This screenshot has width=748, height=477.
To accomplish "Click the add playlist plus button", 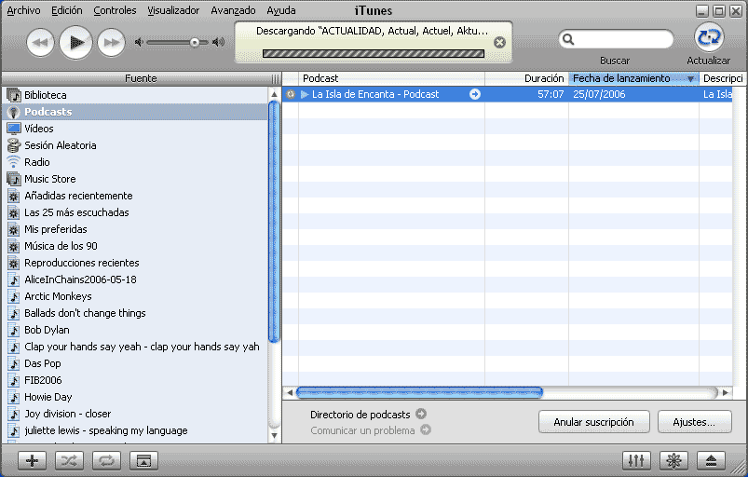I will click(x=32, y=460).
